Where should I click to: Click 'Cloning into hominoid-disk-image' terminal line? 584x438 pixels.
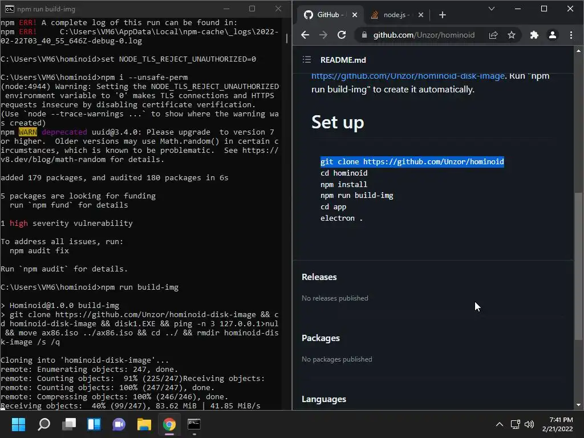pos(84,360)
